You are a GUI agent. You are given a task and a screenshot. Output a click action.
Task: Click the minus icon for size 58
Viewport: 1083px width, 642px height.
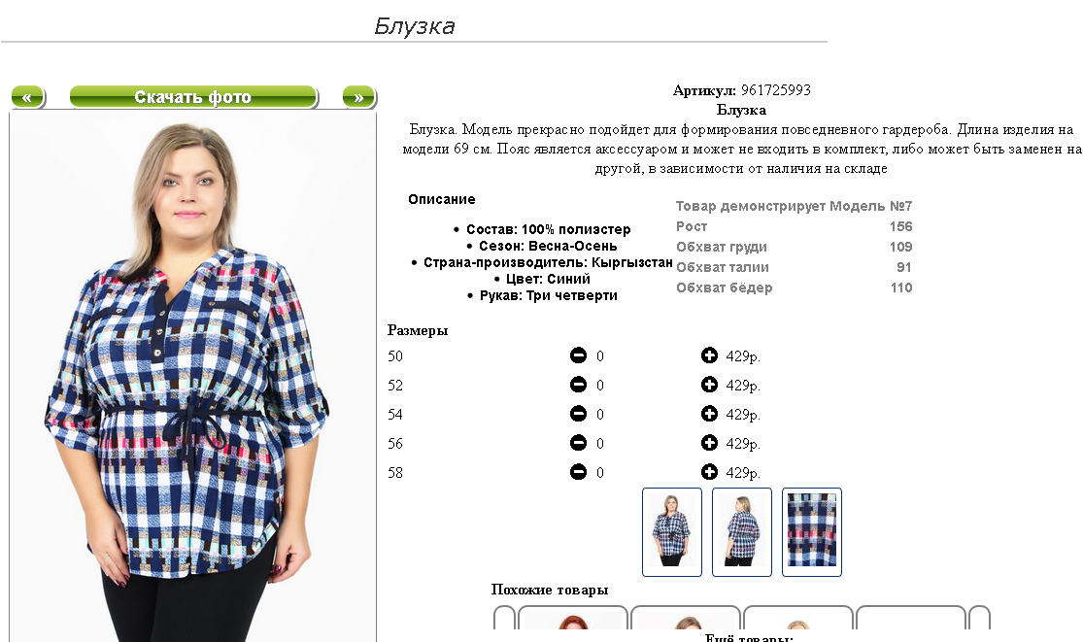pyautogui.click(x=578, y=472)
